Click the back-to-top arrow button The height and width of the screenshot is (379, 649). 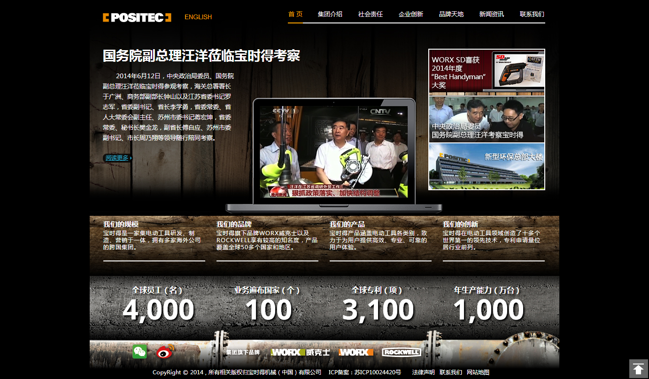(638, 369)
